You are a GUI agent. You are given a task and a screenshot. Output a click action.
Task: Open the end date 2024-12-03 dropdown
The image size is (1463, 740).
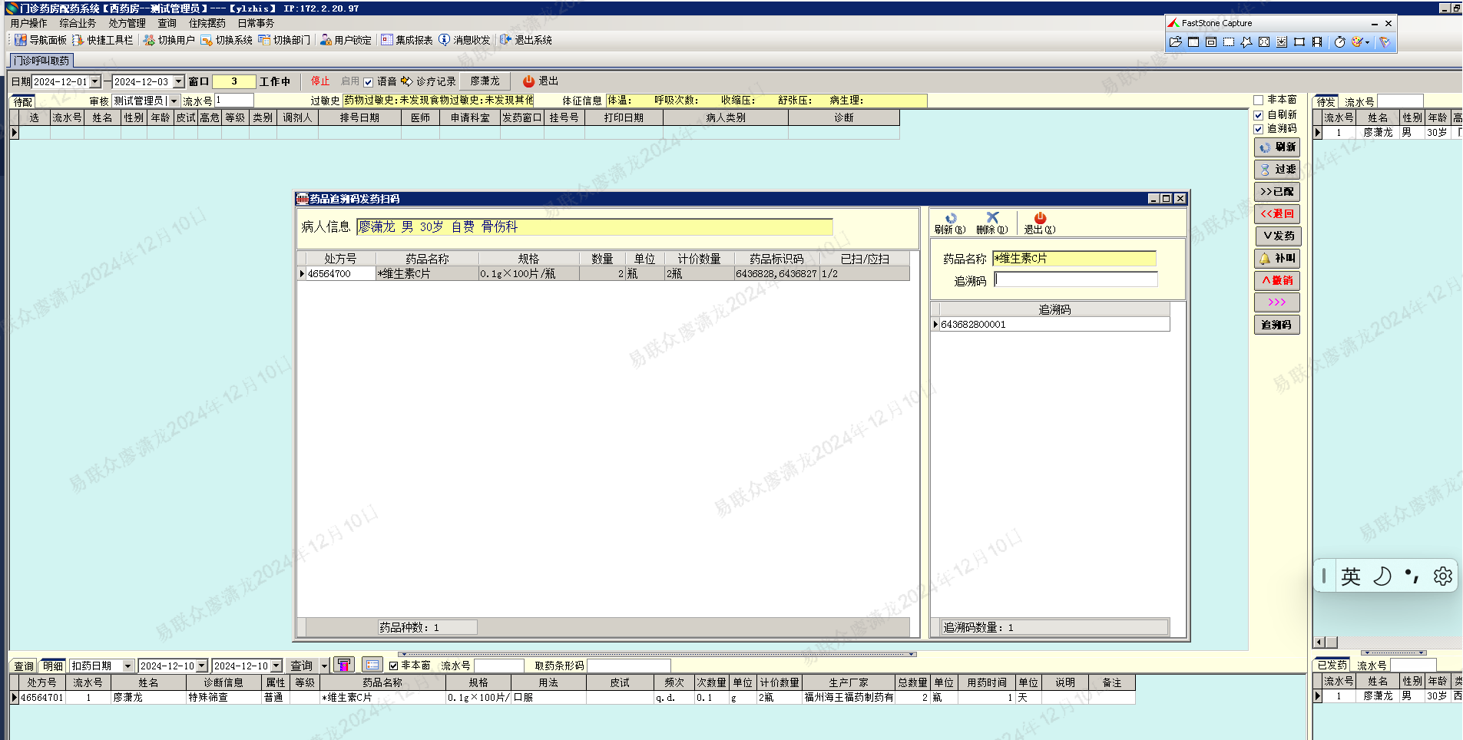click(x=179, y=81)
